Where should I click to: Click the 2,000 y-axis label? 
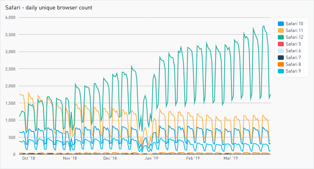click(x=11, y=86)
